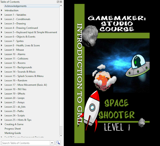Open the Marking Guide entry

tap(13, 133)
